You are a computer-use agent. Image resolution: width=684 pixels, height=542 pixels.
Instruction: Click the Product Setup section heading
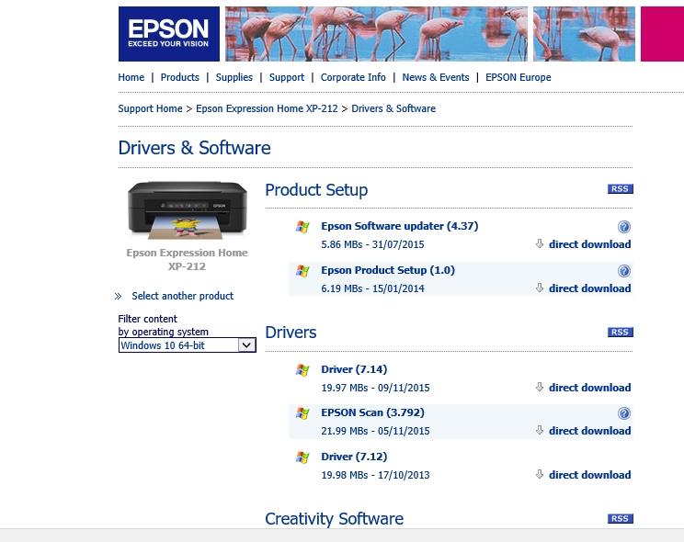pyautogui.click(x=316, y=190)
